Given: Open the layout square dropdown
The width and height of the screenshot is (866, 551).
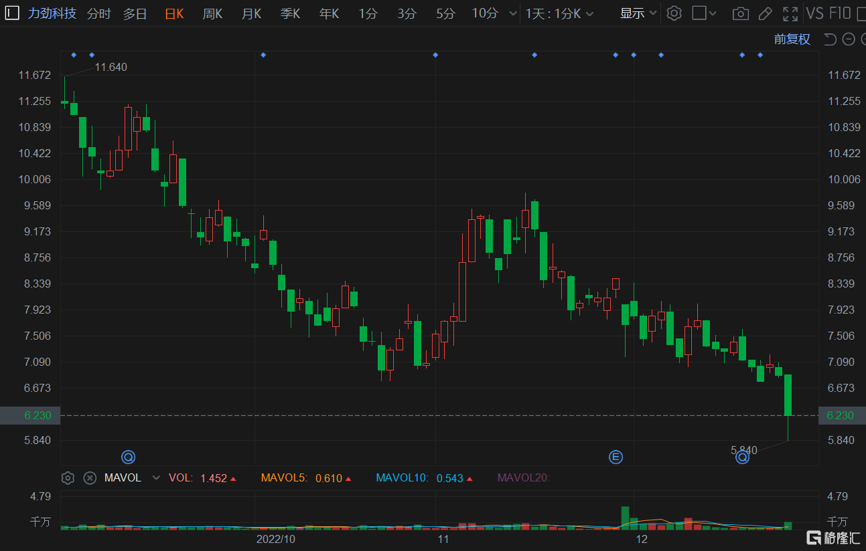Looking at the screenshot, I should [704, 13].
